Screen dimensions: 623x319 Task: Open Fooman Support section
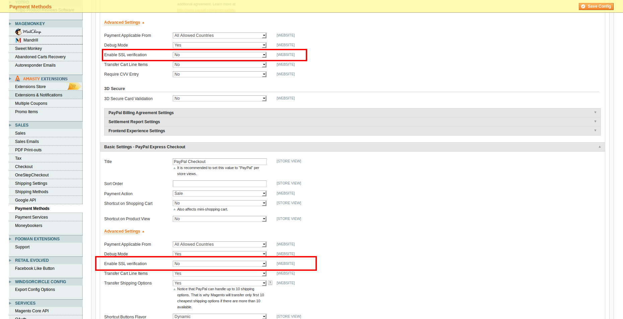click(22, 247)
